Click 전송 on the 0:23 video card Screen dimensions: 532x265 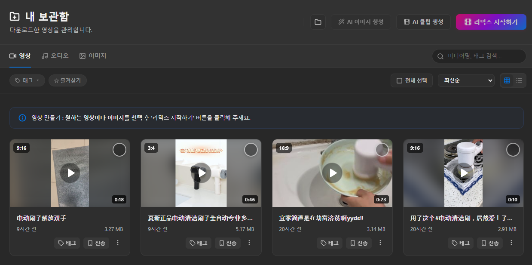359,243
